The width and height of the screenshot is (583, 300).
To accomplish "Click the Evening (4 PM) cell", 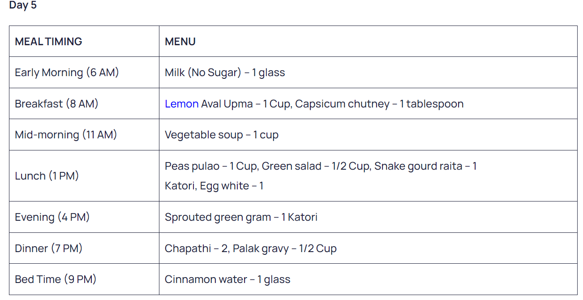I will [x=84, y=217].
